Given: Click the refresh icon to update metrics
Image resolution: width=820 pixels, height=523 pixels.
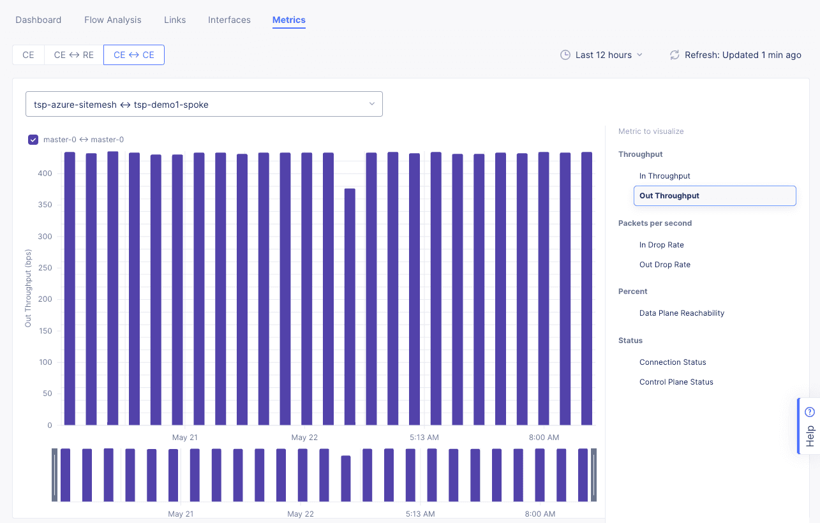Looking at the screenshot, I should [x=675, y=55].
